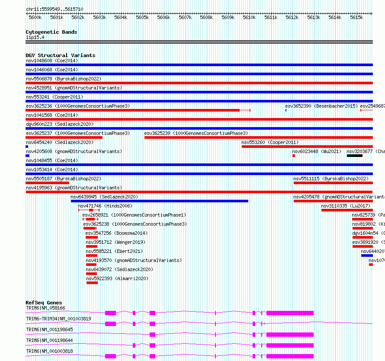Open the nsv6023448 (Wu2021) variant

(x=317, y=151)
